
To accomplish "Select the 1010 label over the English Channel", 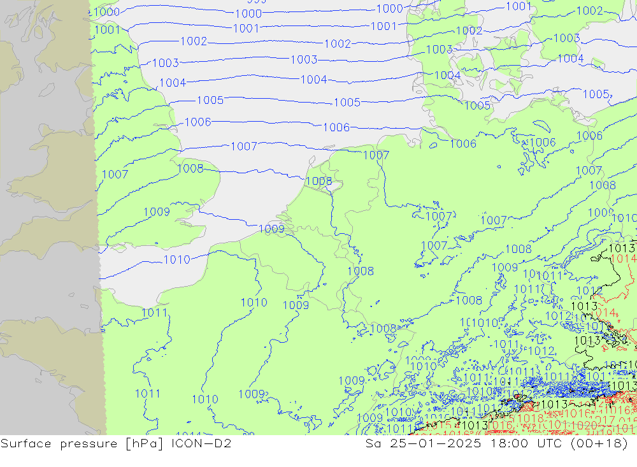I will pos(176,260).
